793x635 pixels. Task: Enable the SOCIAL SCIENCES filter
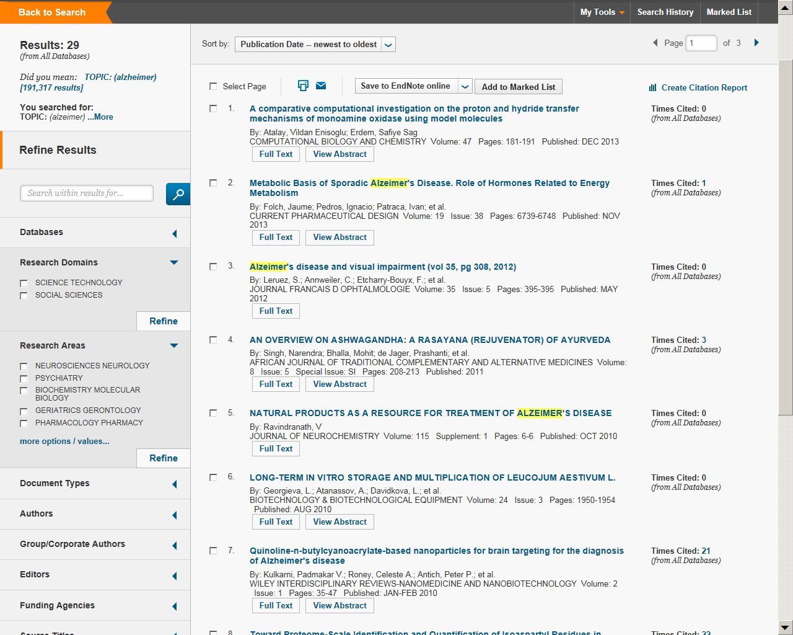pos(24,296)
